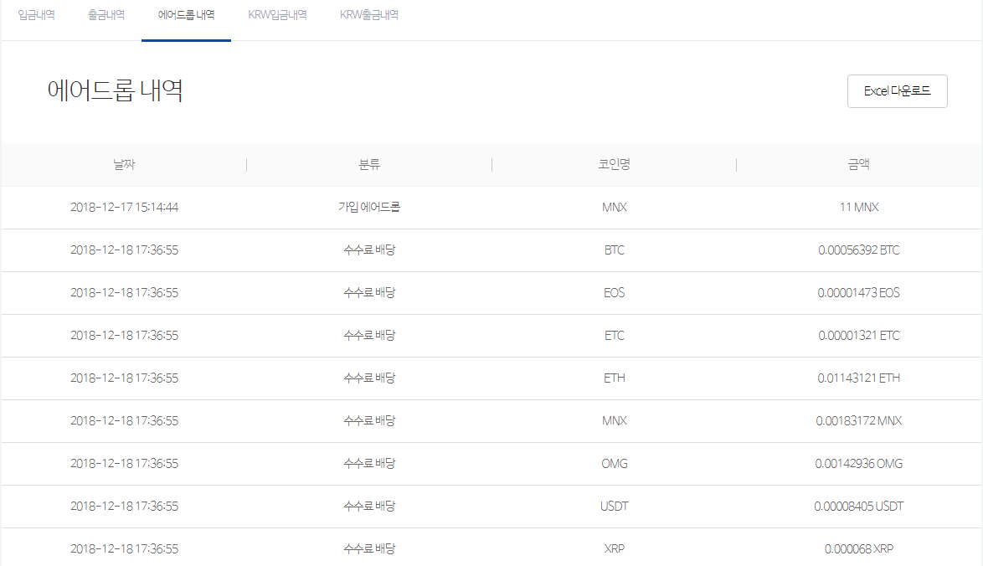Click the MNX coin cell in the 0.00183172 row
Image resolution: width=983 pixels, height=566 pixels.
(614, 420)
